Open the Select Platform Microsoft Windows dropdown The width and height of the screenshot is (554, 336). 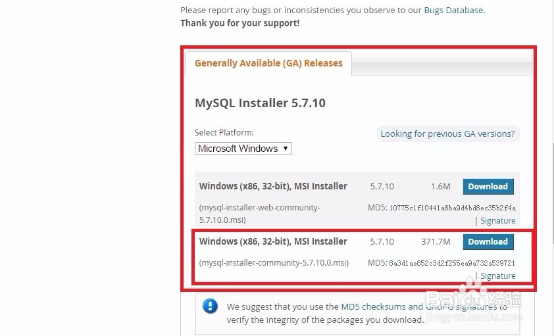[243, 149]
